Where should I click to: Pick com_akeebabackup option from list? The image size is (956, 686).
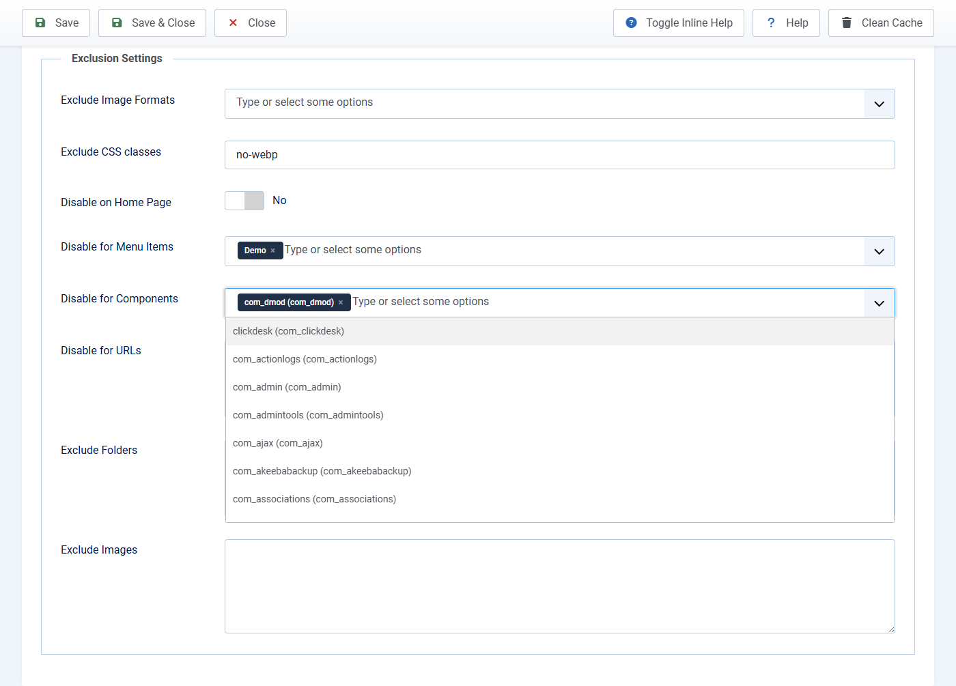click(560, 471)
